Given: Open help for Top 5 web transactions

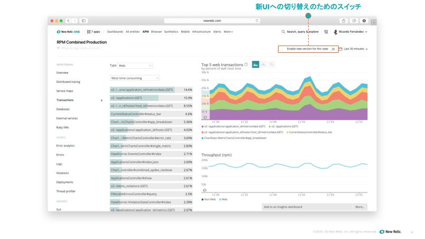Looking at the screenshot, I should coord(246,65).
